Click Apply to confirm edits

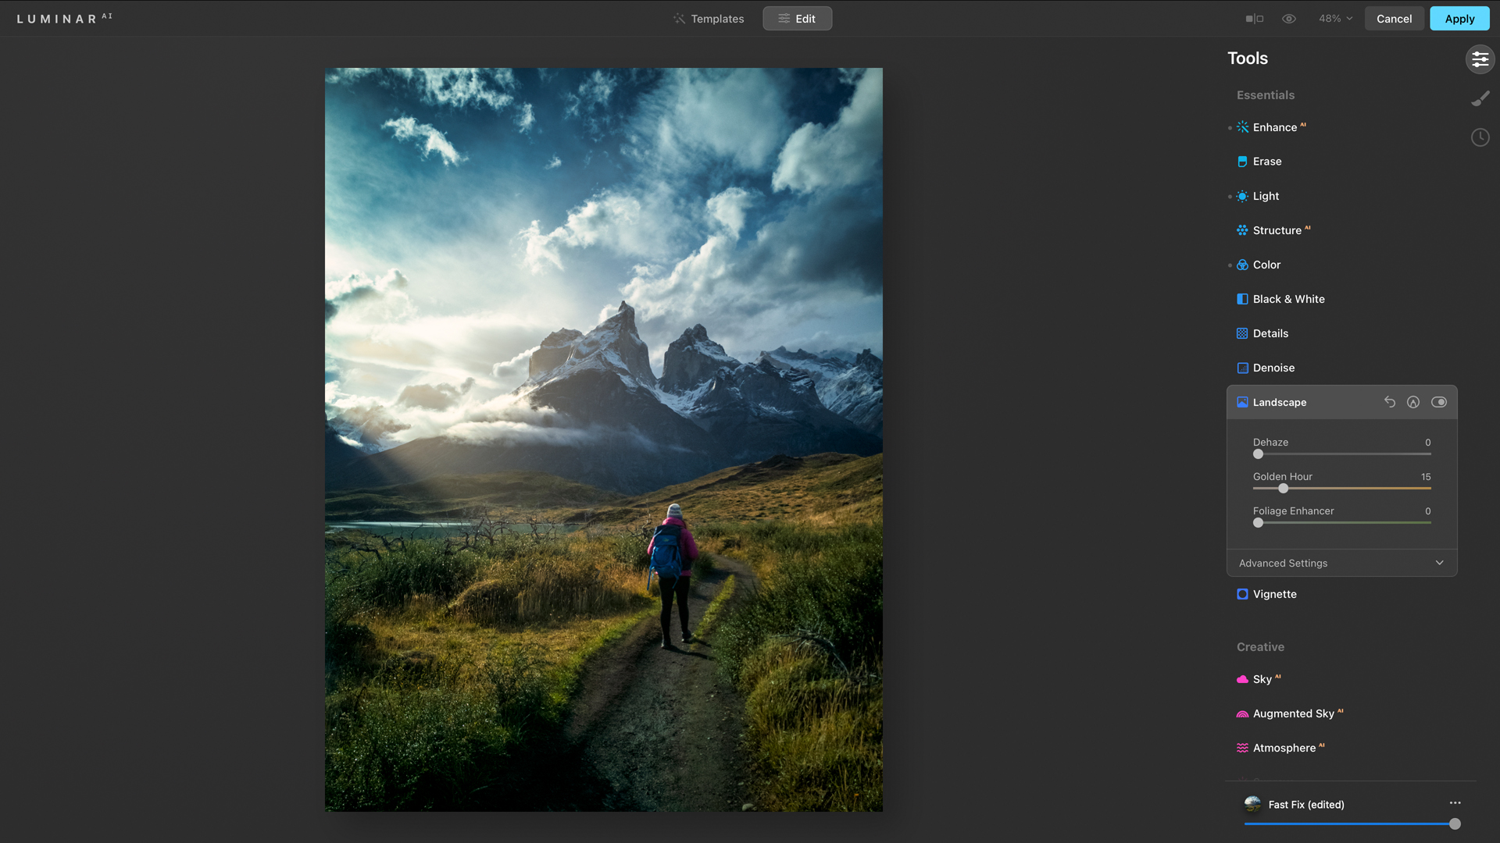pos(1460,19)
